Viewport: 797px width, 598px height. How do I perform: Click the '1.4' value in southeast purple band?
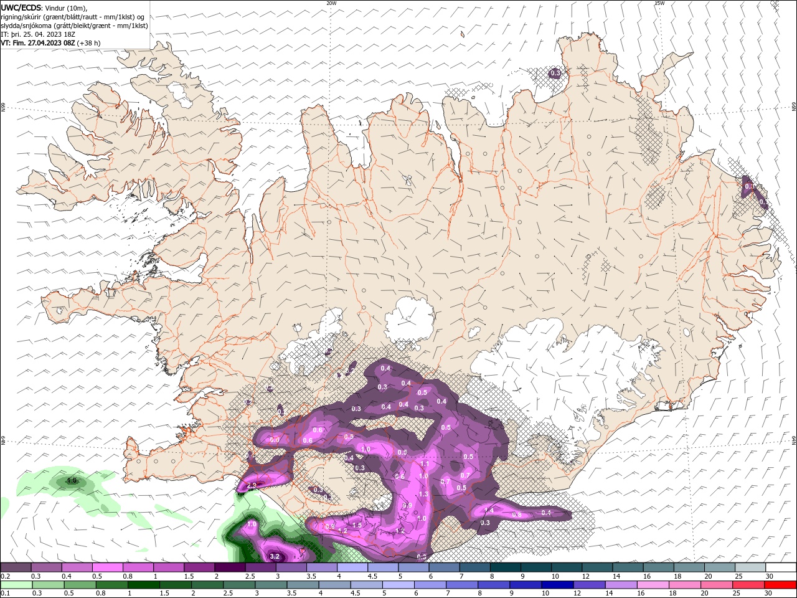[489, 511]
